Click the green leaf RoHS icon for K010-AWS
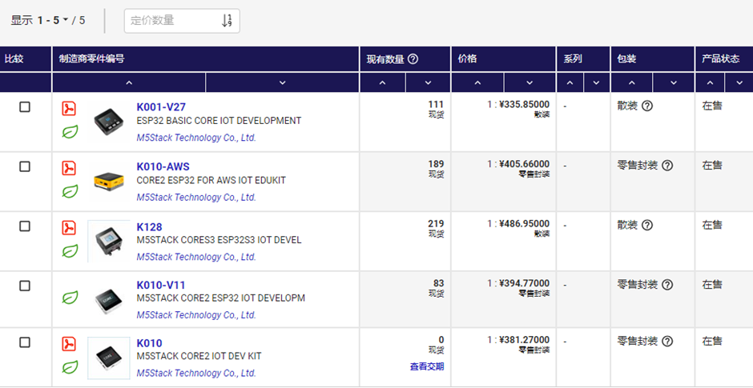 (70, 192)
